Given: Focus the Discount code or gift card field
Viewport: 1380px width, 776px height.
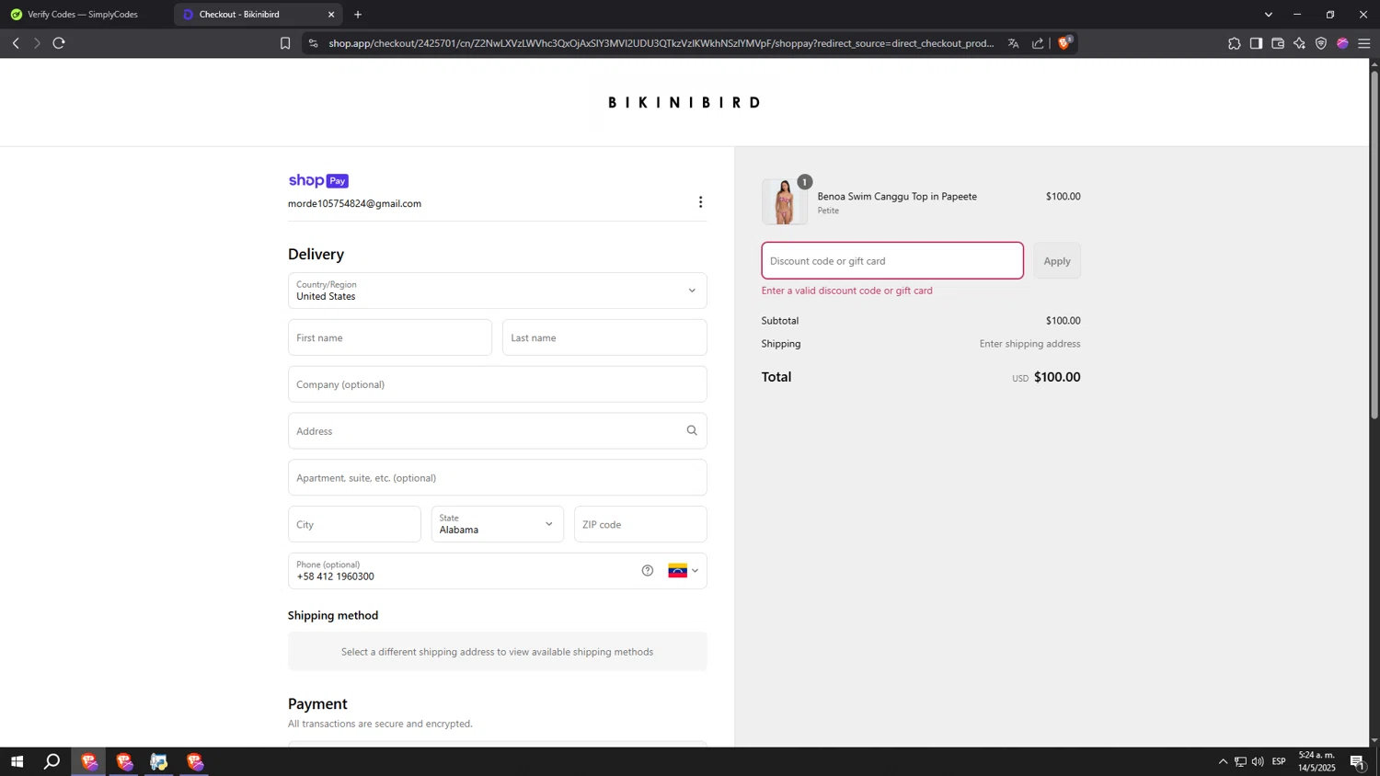Looking at the screenshot, I should point(892,261).
